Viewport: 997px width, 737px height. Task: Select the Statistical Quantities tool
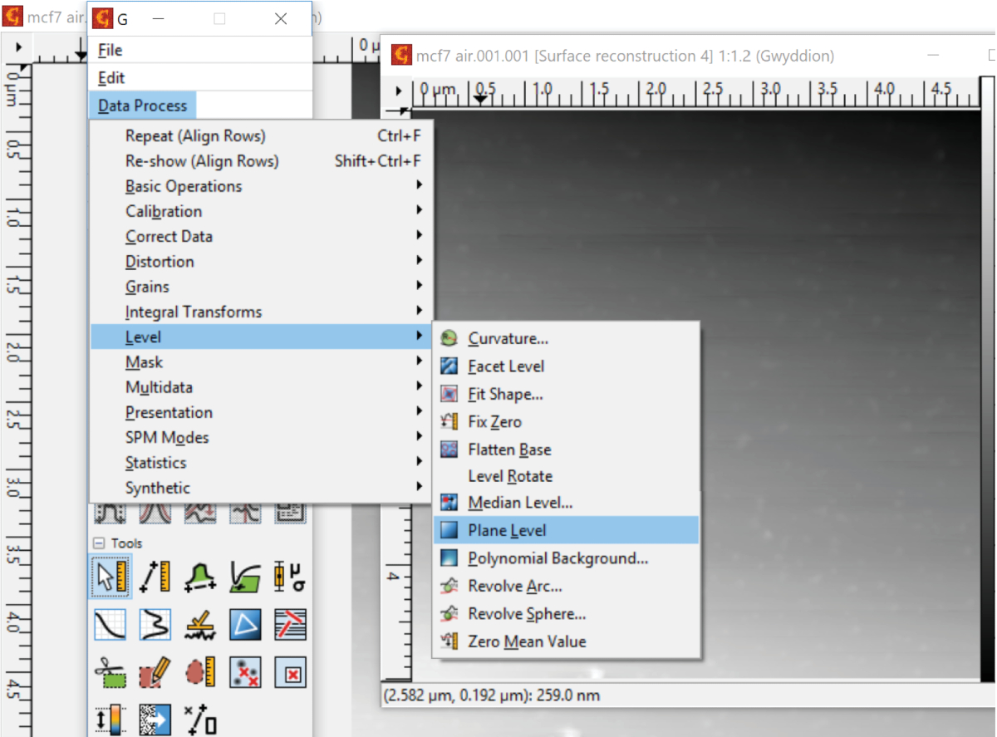pyautogui.click(x=290, y=576)
